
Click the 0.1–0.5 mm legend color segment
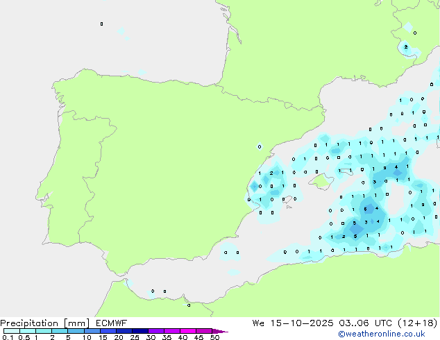pos(12,331)
